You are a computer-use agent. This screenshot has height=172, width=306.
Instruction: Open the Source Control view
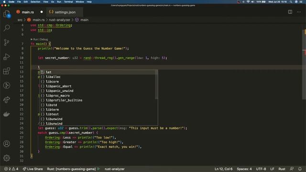[7, 43]
